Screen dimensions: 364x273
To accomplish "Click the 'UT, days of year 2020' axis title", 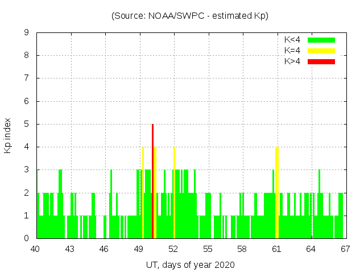I will (190, 264).
